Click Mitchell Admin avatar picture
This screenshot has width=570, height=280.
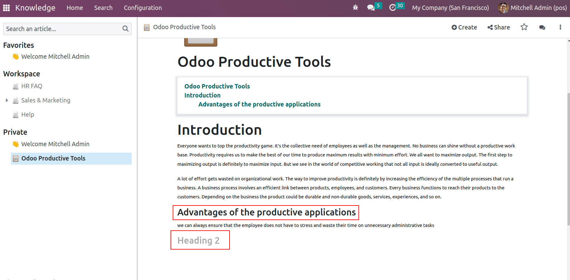point(503,8)
